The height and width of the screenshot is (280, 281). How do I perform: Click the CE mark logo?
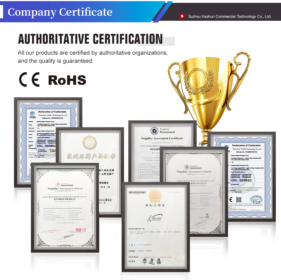click(29, 79)
